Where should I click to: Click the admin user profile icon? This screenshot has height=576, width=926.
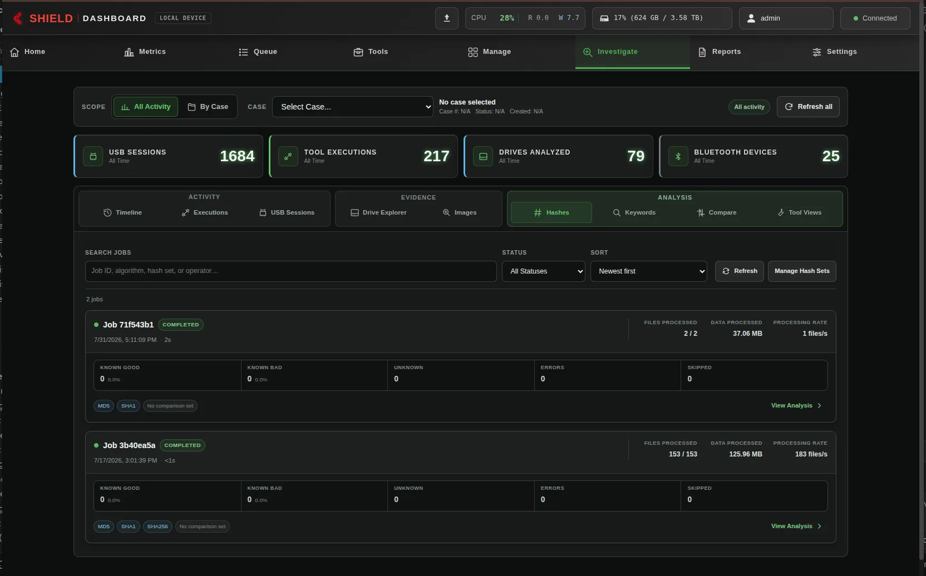751,18
